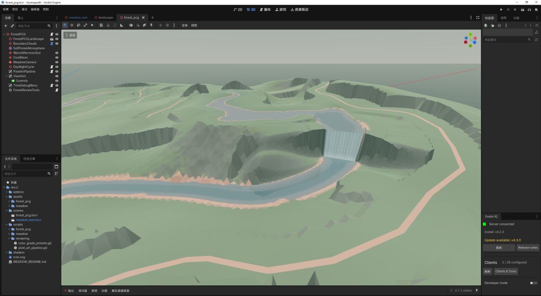Viewport: 541px width, 296px height.
Task: Expand the shaders folder
Action: (x=7, y=252)
